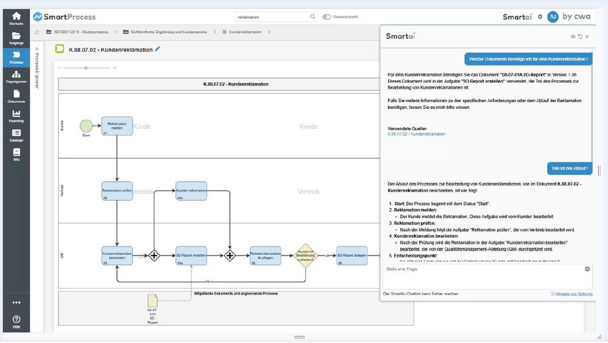Click the pencil edit icon beside Kundenreklamation title
608x343 pixels.
(158, 49)
